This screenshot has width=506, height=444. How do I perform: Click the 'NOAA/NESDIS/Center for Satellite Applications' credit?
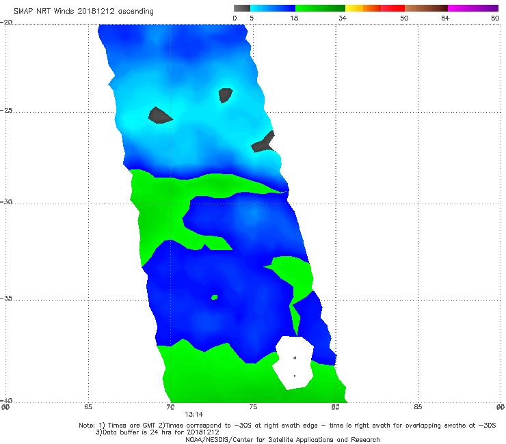point(282,440)
